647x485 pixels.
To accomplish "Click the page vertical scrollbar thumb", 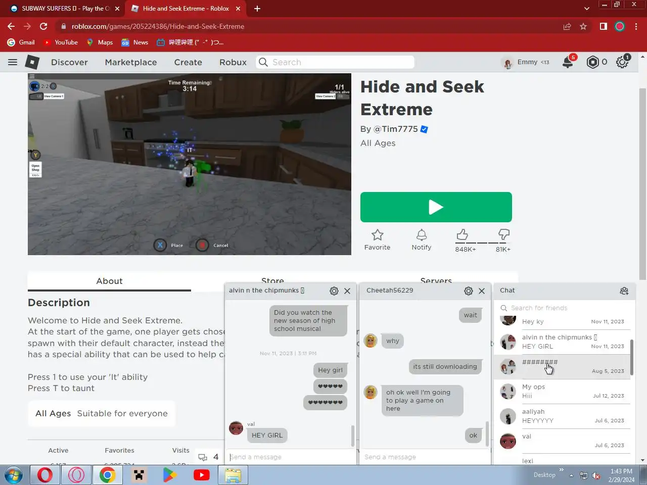I will pyautogui.click(x=642, y=183).
